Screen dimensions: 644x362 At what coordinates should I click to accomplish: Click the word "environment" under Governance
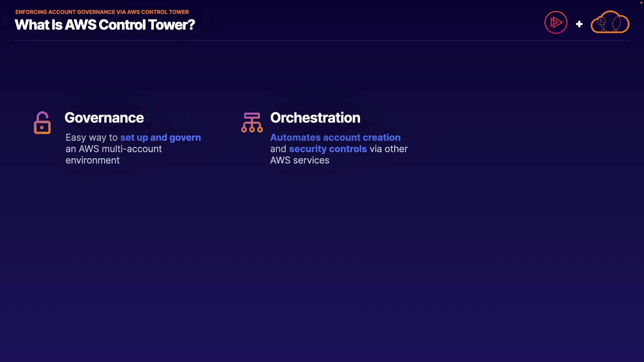(93, 161)
